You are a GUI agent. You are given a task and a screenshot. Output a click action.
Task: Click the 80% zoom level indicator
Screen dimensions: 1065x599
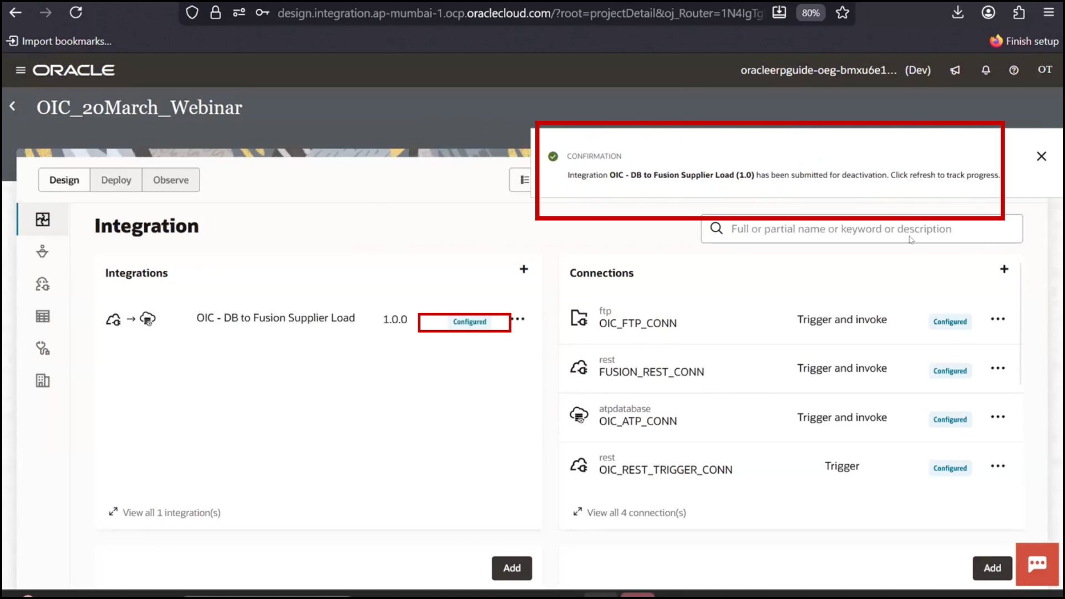point(810,13)
